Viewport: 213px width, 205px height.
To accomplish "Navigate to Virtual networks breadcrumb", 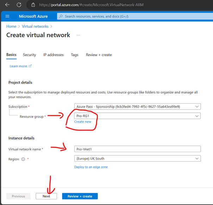I will click(x=35, y=26).
